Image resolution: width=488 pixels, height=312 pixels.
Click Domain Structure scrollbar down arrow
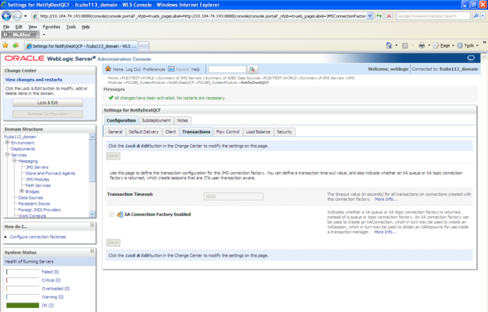[92, 214]
